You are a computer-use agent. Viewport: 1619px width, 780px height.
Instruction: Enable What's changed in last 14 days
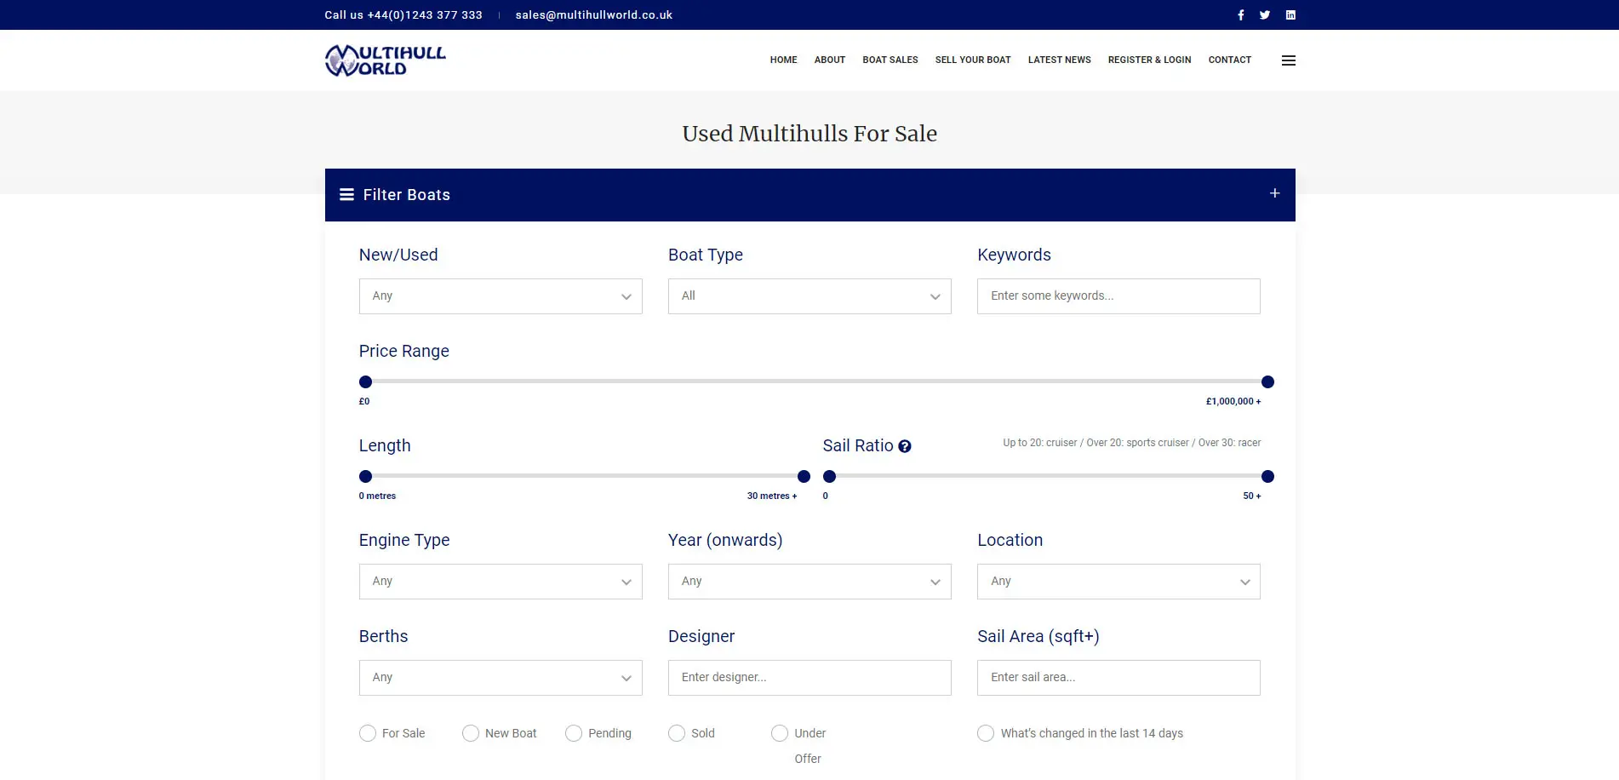coord(986,733)
